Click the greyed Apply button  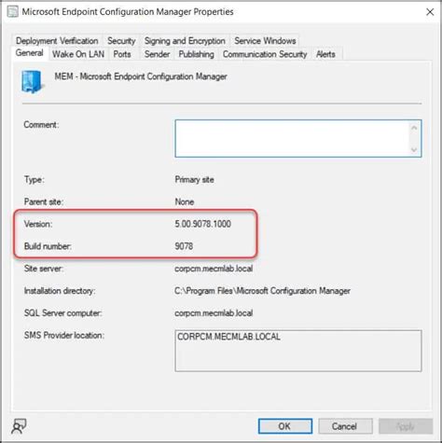tap(406, 426)
